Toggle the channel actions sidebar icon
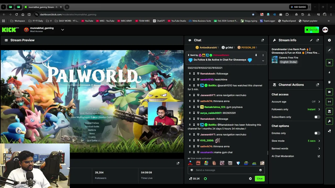 [x=330, y=111]
